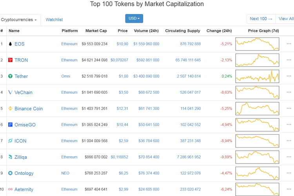Click TRON price $0,070287

point(119,60)
